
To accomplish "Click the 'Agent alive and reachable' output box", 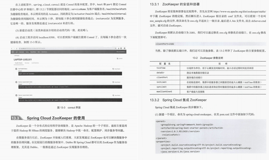I will pyautogui.click(x=70, y=74).
